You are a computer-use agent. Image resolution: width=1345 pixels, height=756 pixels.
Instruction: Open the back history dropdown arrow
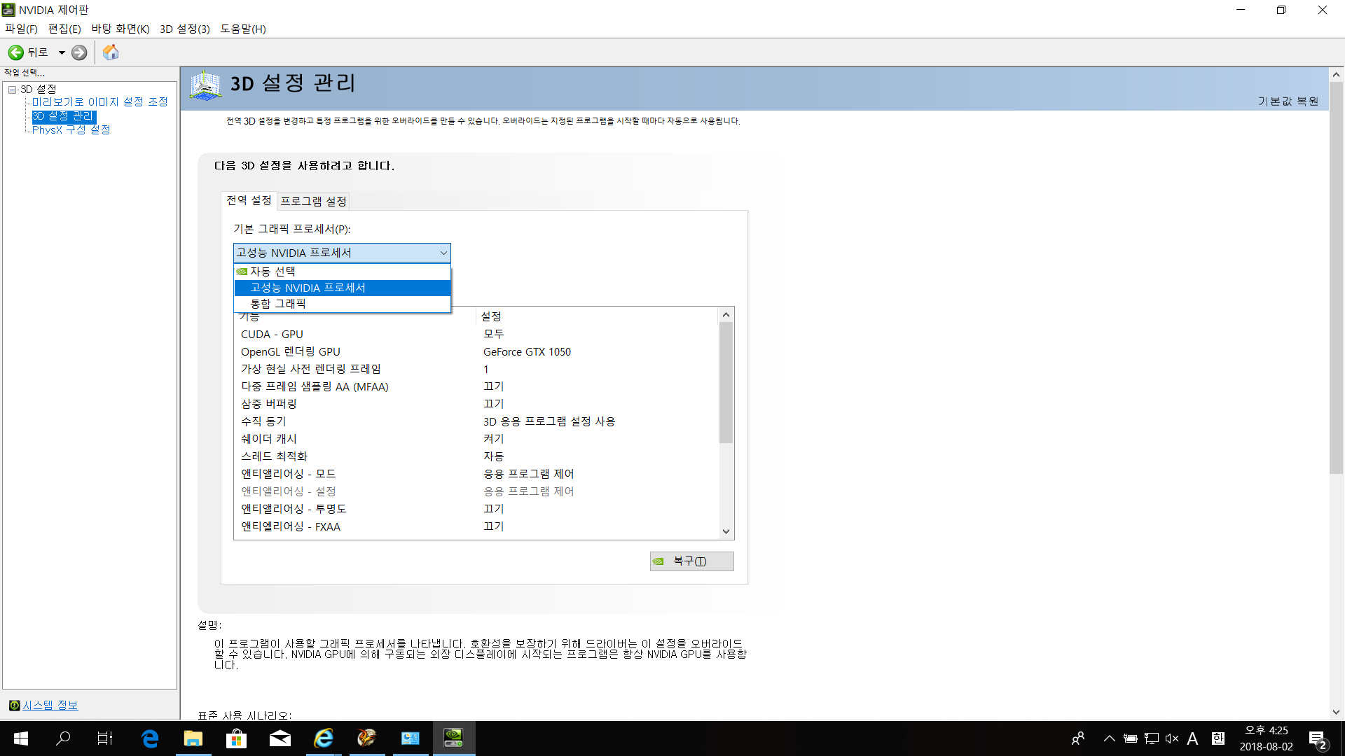tap(62, 52)
